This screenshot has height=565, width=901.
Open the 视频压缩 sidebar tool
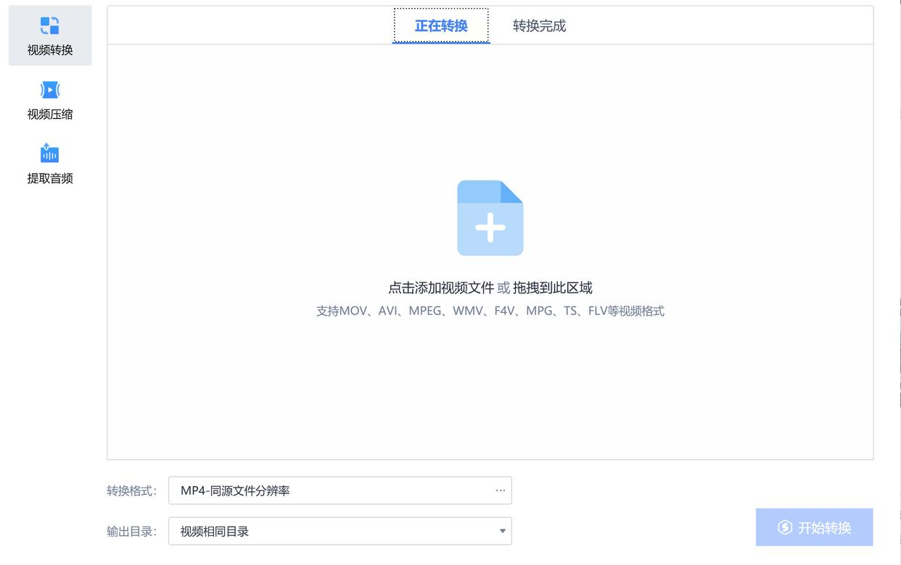point(50,99)
